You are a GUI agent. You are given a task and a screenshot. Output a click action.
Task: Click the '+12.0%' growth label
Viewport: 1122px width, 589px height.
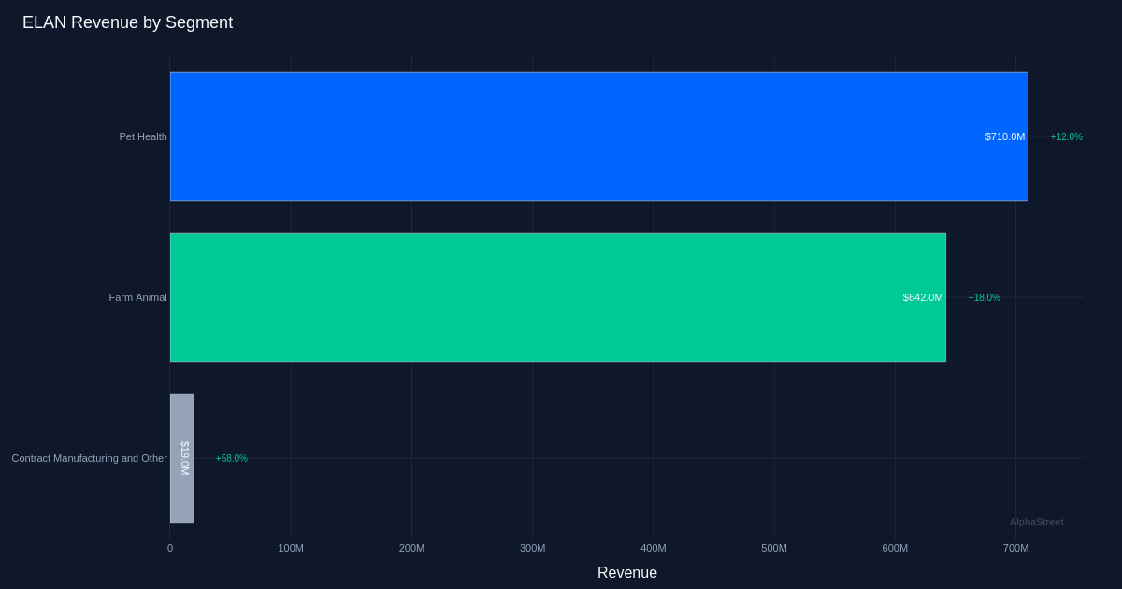(x=1067, y=136)
